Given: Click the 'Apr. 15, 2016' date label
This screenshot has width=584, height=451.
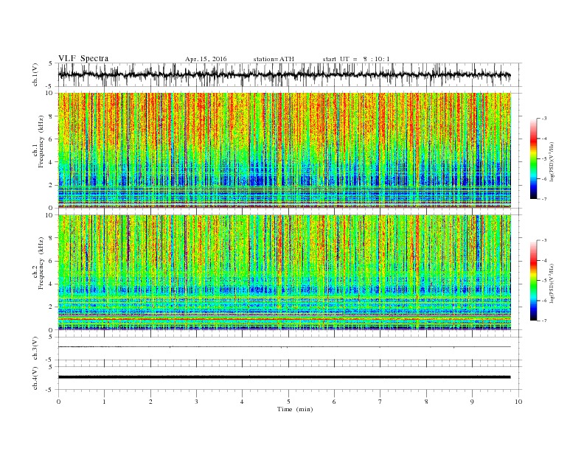Looking at the screenshot, I should pyautogui.click(x=206, y=59).
